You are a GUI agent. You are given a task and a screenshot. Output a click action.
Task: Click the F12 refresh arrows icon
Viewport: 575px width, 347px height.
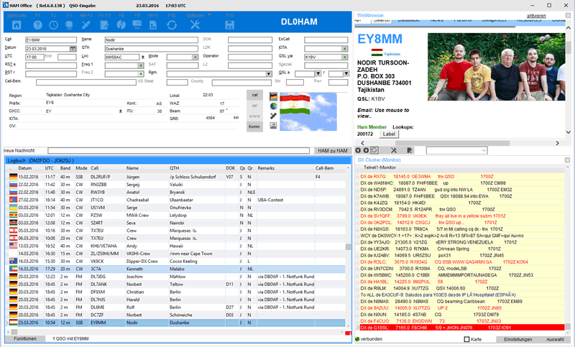pyautogui.click(x=172, y=26)
